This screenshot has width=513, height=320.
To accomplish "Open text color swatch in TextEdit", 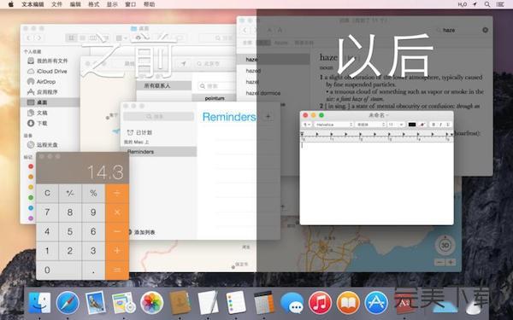I will coord(412,125).
